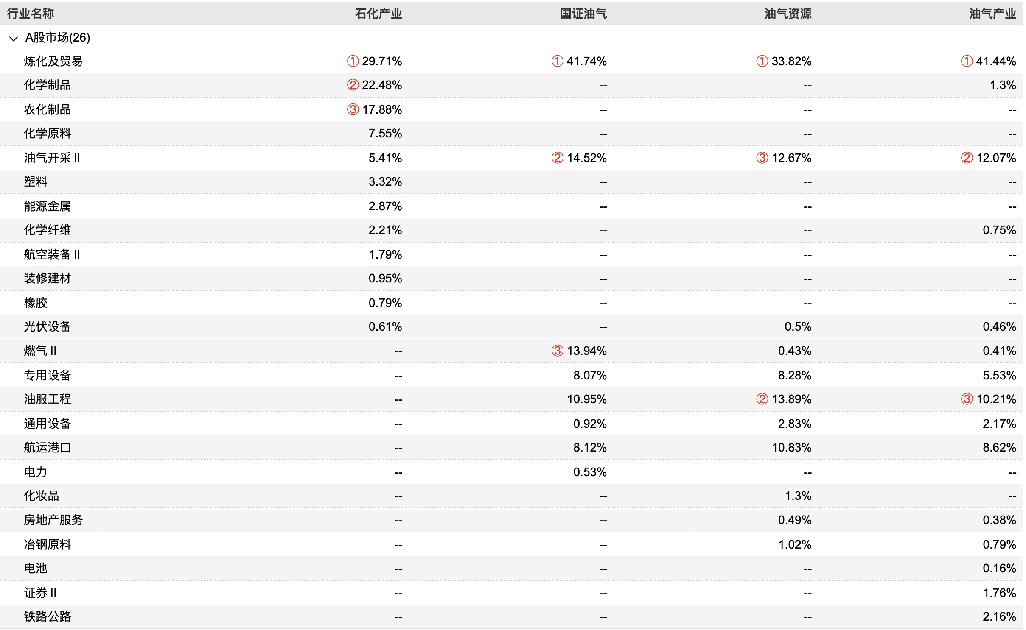Select the 铁路公路 row label
The height and width of the screenshot is (630, 1026).
pyautogui.click(x=48, y=616)
